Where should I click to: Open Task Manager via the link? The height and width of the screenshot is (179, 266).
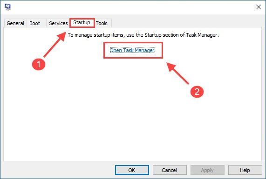point(132,50)
